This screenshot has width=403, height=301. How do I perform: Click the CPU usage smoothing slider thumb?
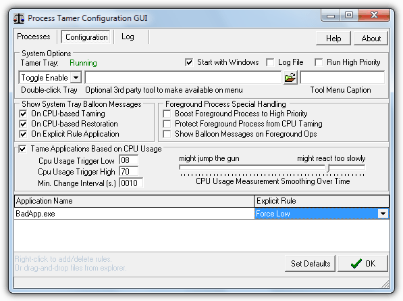tap(327, 168)
